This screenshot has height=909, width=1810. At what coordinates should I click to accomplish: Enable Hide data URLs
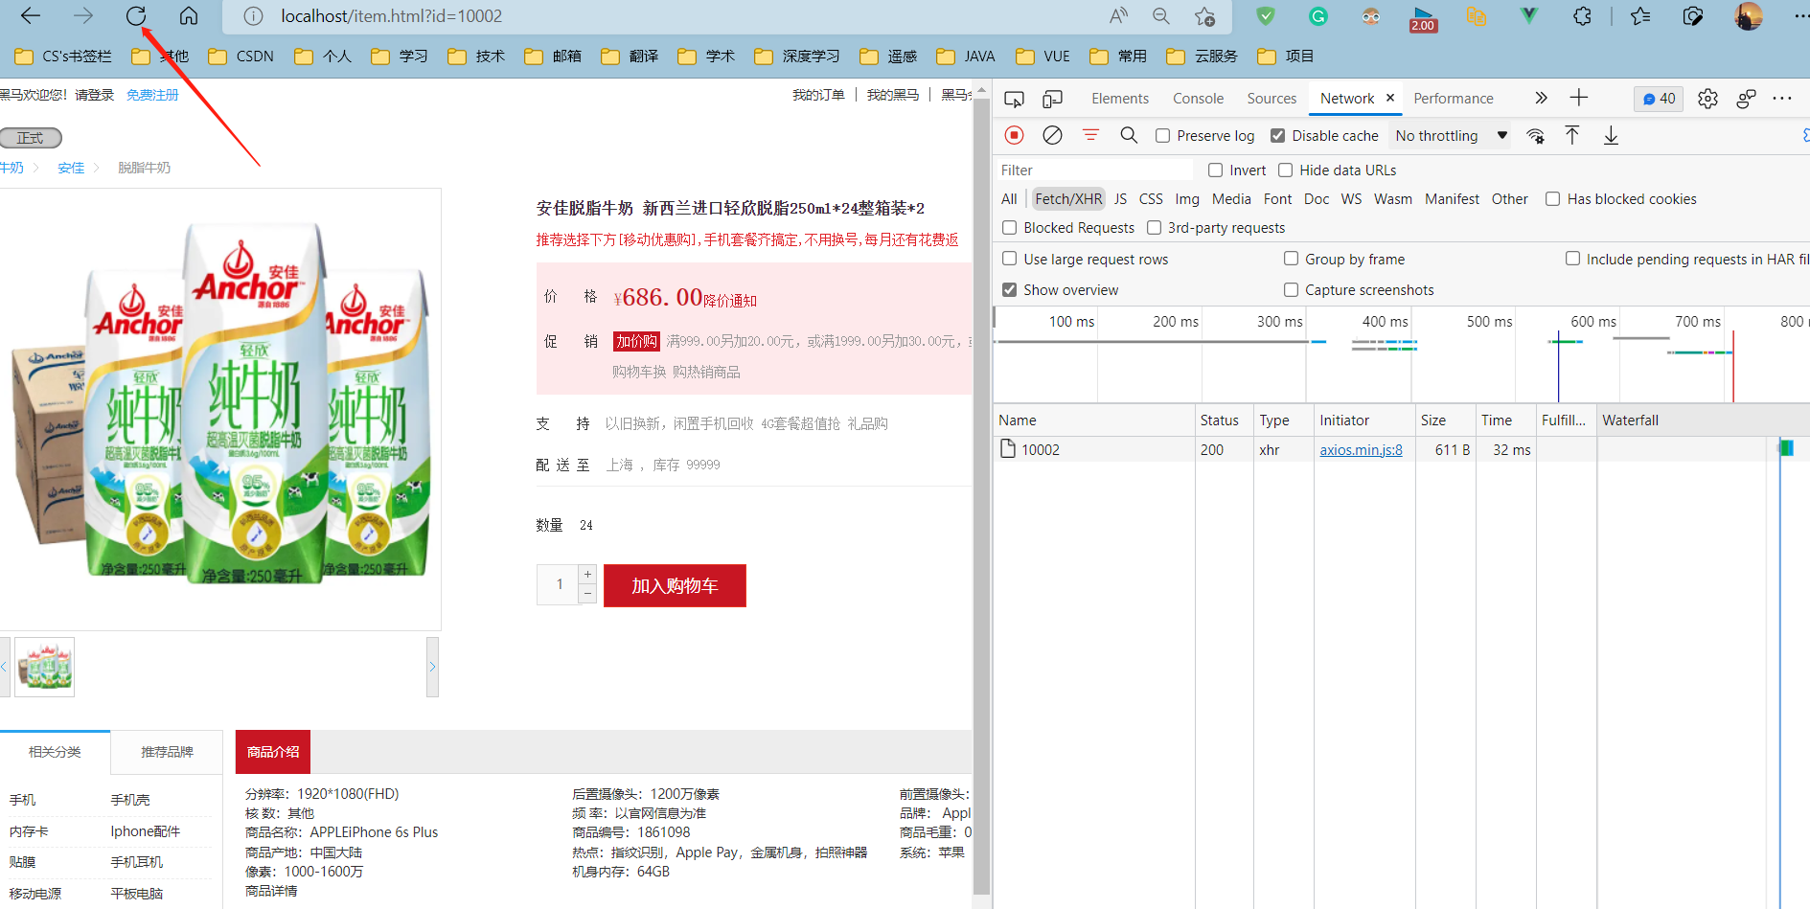click(1285, 170)
